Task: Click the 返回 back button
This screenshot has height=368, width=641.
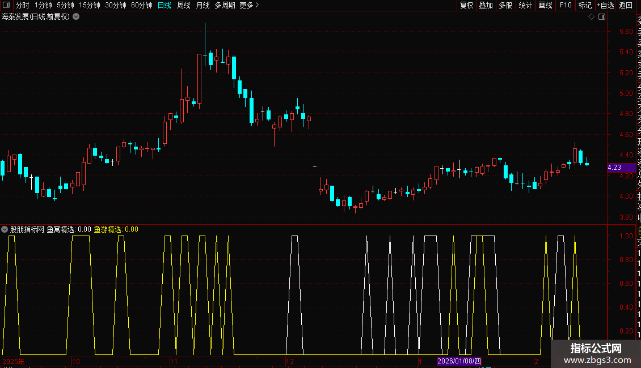Action: 626,5
